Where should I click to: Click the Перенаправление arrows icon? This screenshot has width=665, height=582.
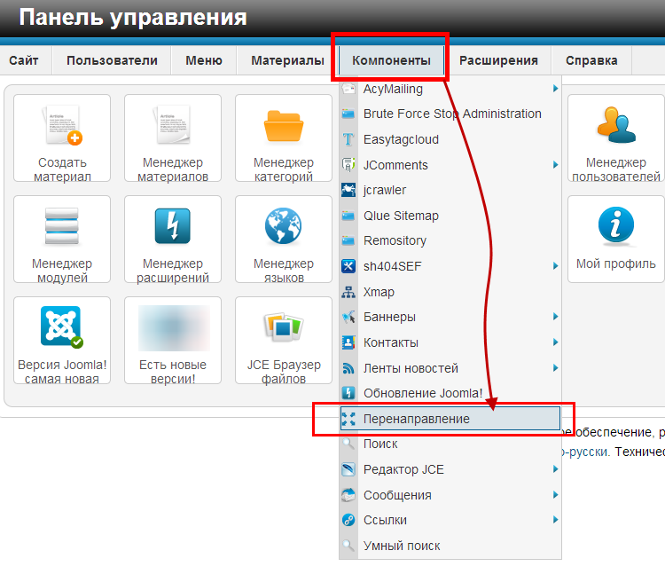click(x=348, y=419)
